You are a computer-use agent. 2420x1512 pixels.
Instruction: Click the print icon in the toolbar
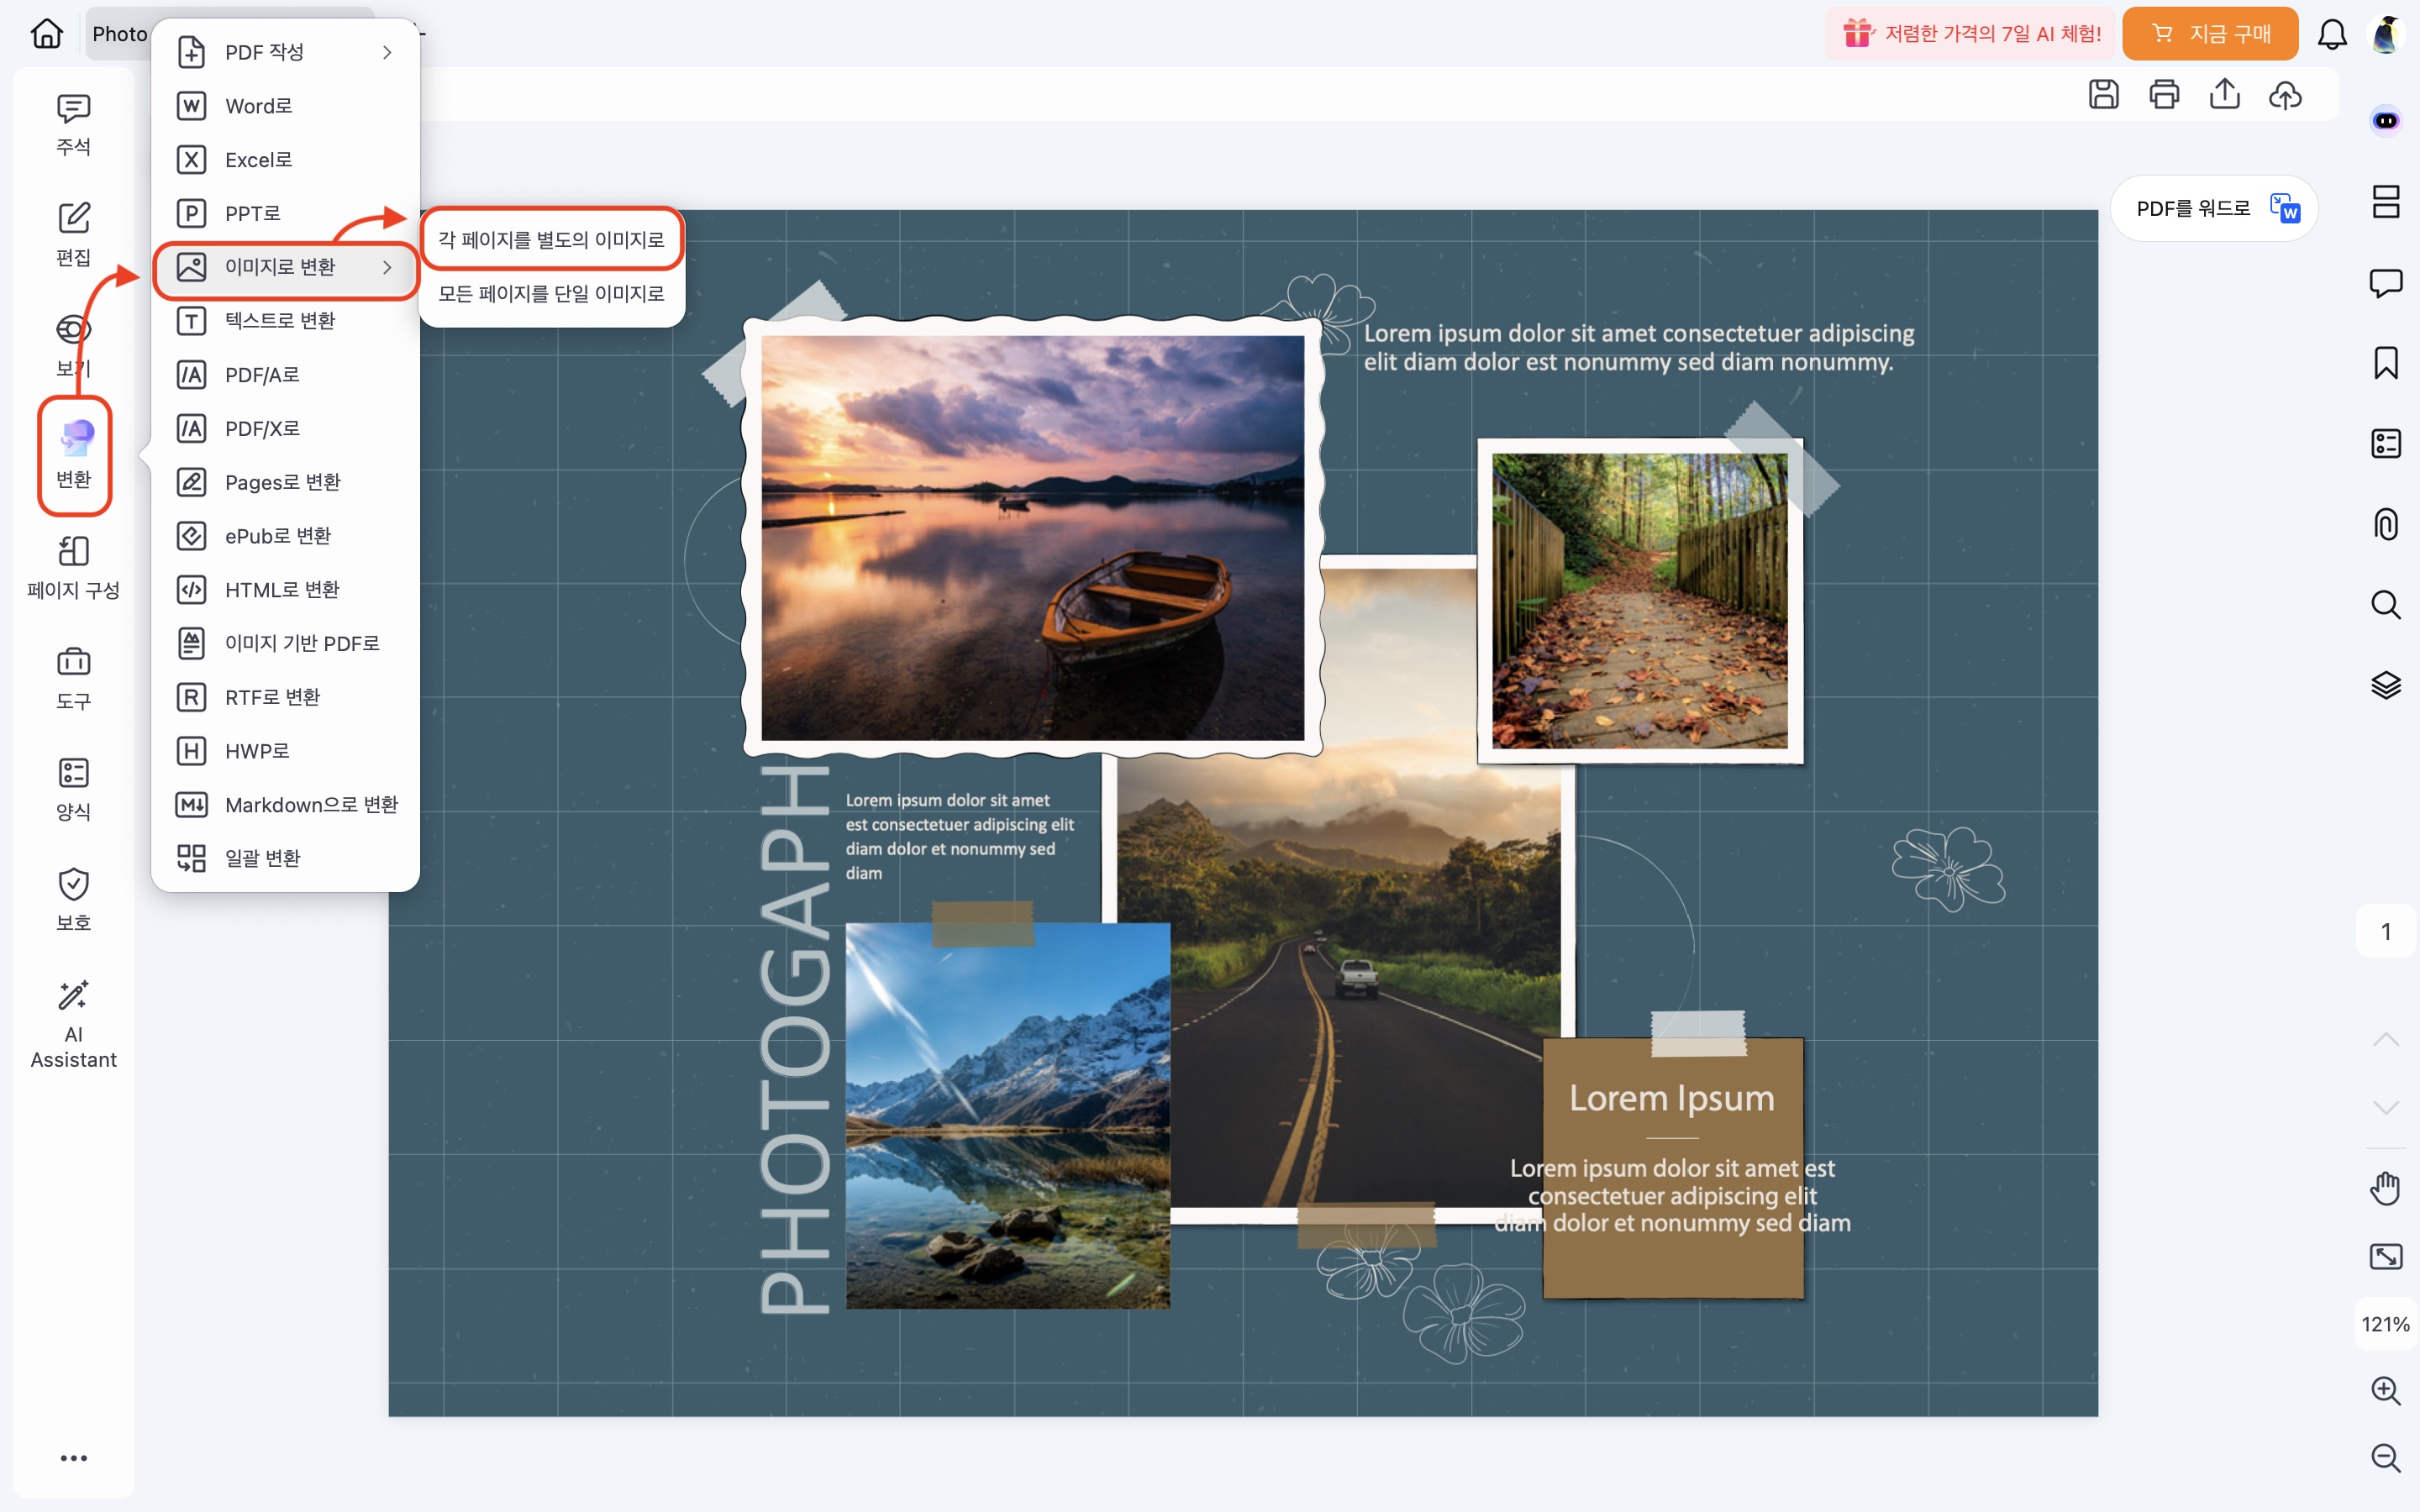coord(2164,94)
